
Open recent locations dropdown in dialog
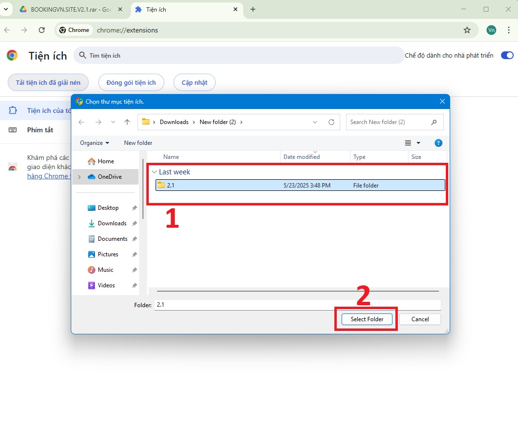(113, 122)
